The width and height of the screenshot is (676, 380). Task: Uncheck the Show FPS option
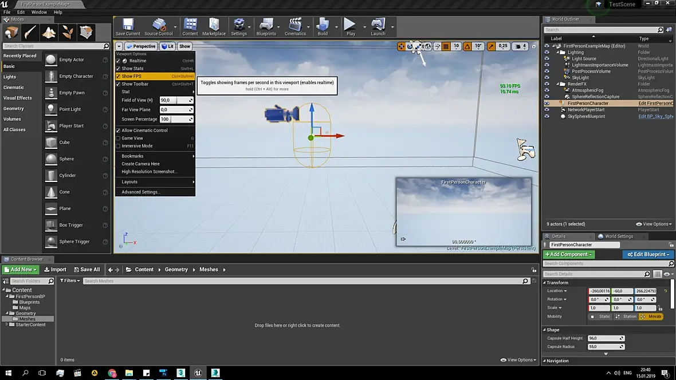click(119, 76)
